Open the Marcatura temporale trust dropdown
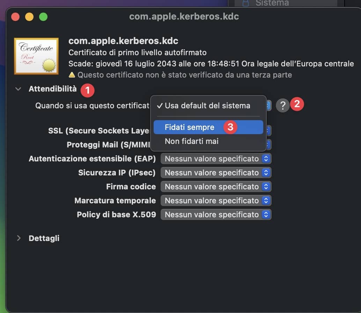Viewport: 361px width, 313px height. click(x=216, y=201)
